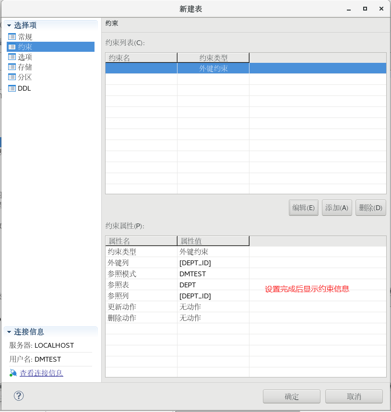This screenshot has height=412, width=391.
Task: Collapse the 连接信息 section
Action: [8, 331]
